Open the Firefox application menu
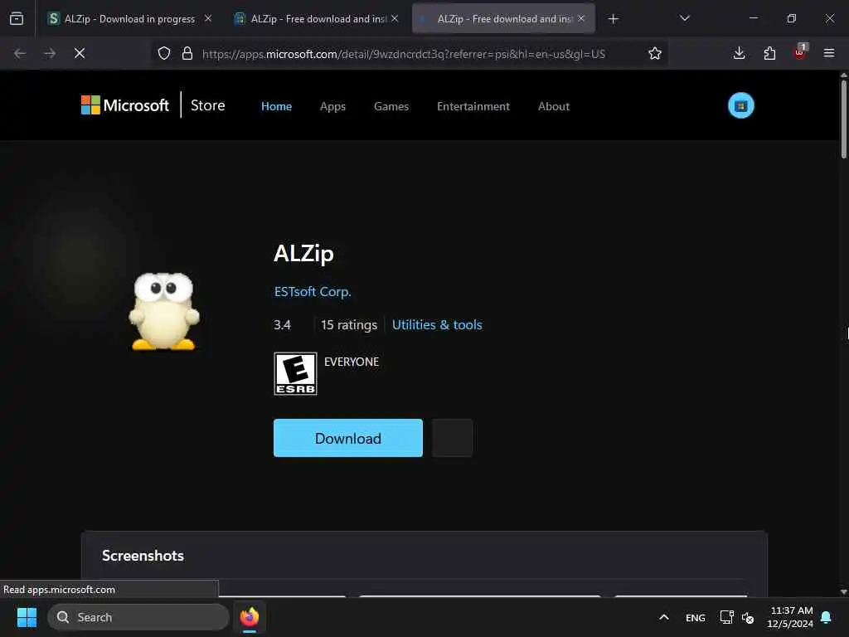This screenshot has height=637, width=849. pyautogui.click(x=829, y=53)
